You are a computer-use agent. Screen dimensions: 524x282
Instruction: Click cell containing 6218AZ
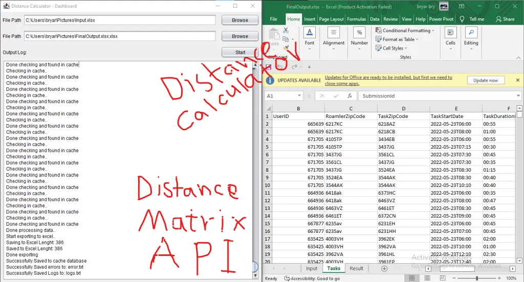click(403, 124)
